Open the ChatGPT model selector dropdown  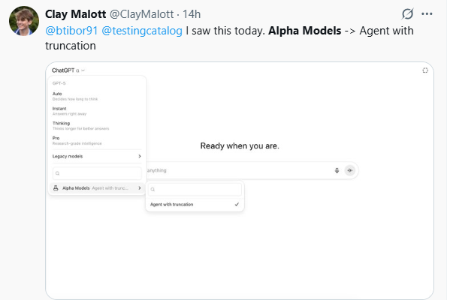(68, 70)
